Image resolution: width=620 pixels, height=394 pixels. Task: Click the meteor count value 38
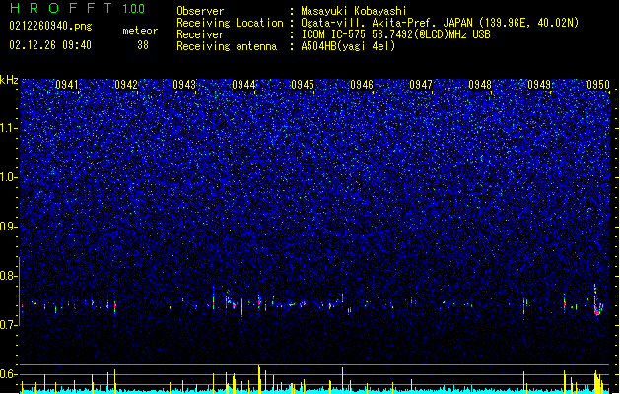[143, 45]
